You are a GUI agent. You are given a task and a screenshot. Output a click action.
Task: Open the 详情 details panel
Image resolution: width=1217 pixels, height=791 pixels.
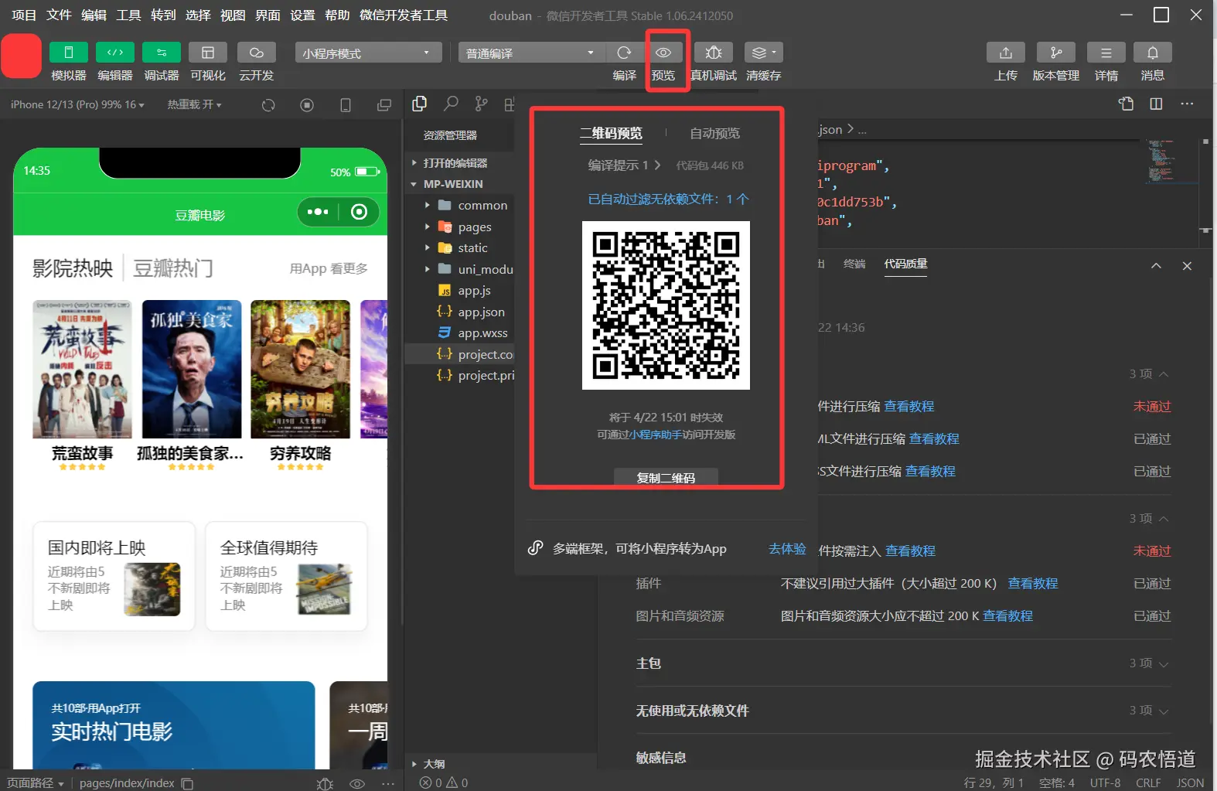[1106, 53]
